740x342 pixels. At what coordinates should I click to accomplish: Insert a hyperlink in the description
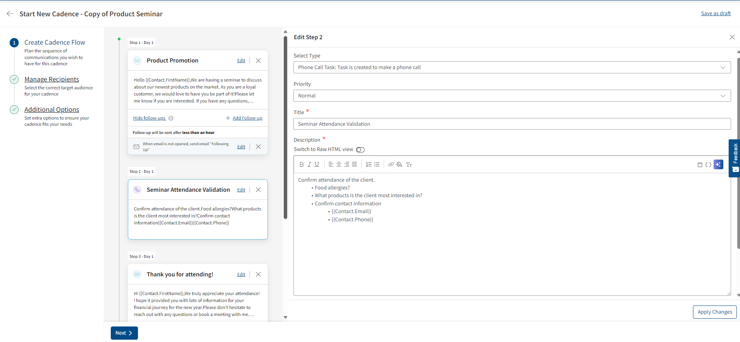[391, 165]
